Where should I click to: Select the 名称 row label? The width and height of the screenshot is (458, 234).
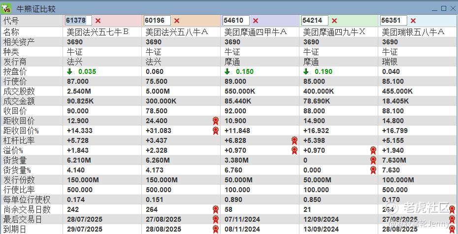coord(11,32)
